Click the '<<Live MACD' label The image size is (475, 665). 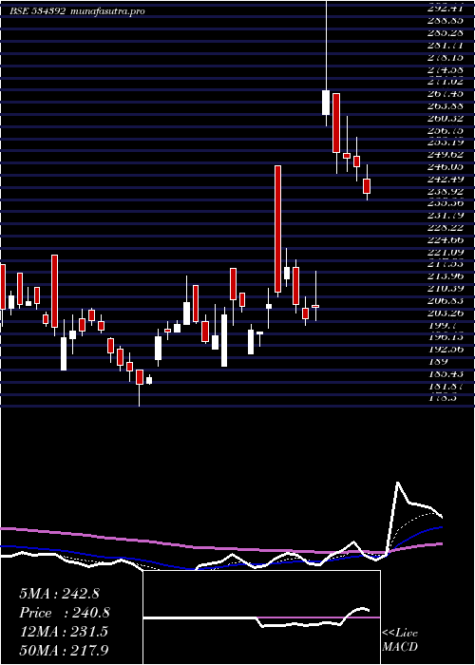(x=400, y=639)
